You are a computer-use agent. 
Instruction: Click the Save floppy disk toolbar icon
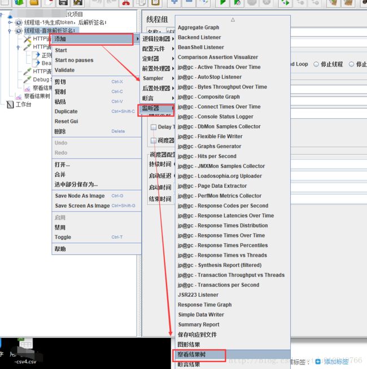pos(63,2)
